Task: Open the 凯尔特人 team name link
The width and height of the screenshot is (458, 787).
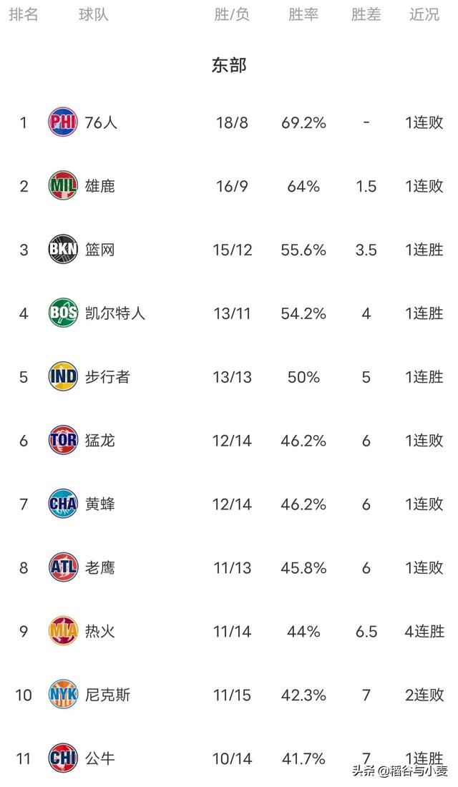Action: (114, 313)
